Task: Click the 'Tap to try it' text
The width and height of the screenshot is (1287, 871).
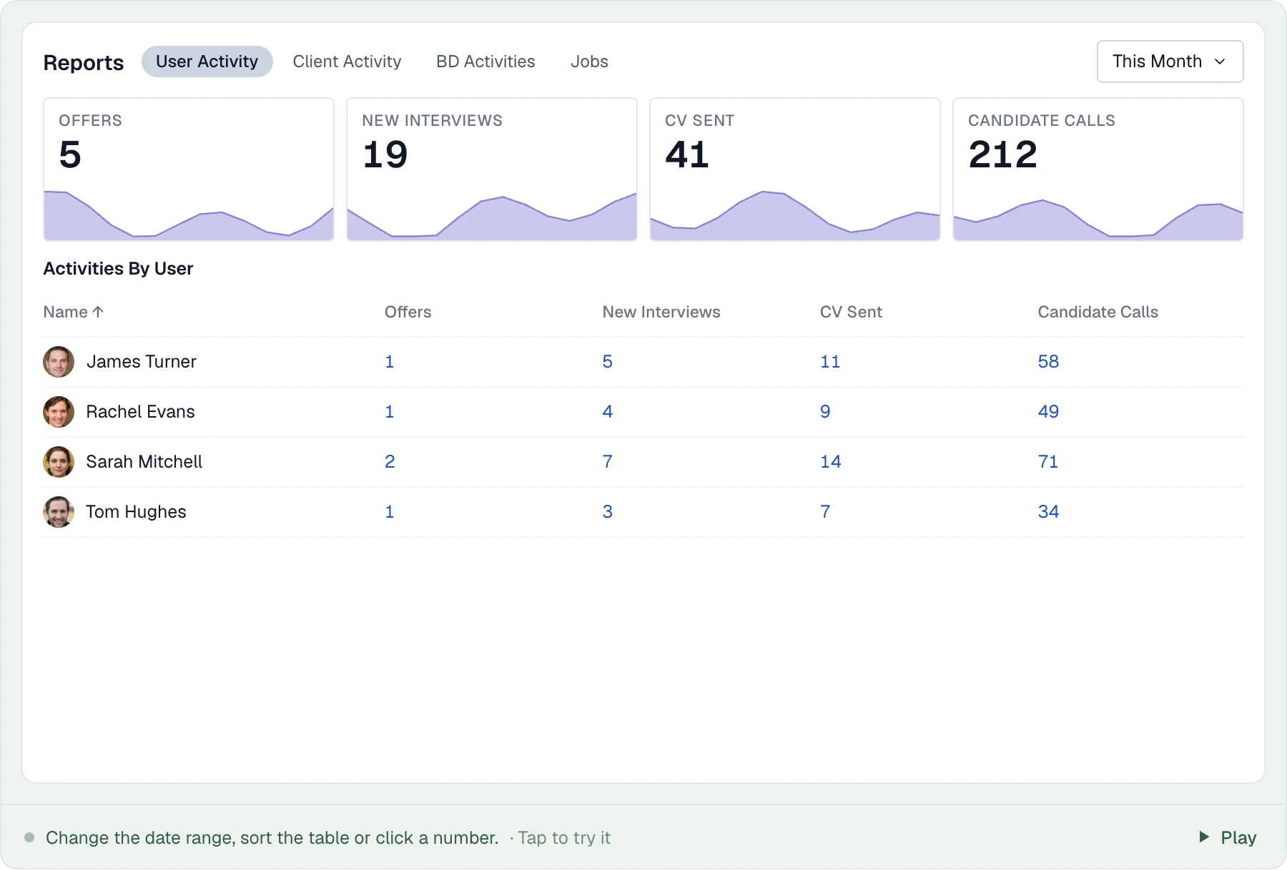Action: [564, 837]
